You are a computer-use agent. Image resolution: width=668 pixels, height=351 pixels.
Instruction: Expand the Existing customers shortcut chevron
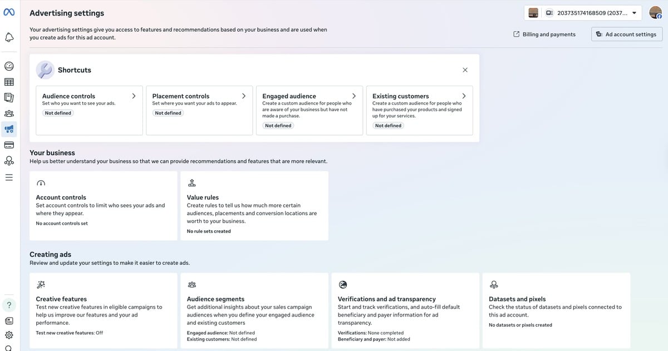pyautogui.click(x=464, y=96)
